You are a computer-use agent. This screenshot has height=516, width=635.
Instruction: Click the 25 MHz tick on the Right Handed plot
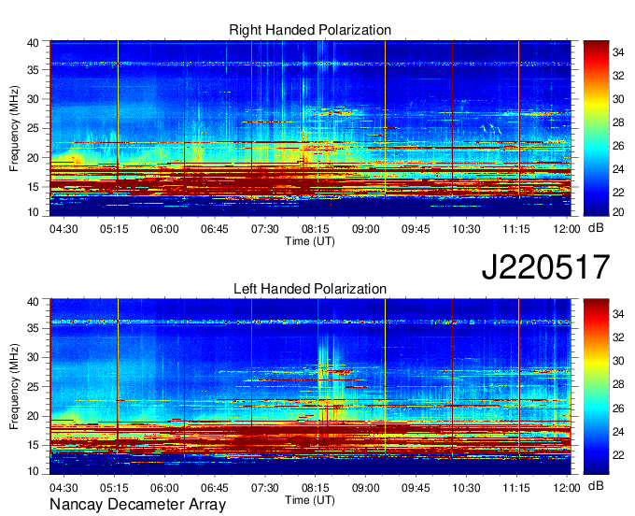coord(34,128)
